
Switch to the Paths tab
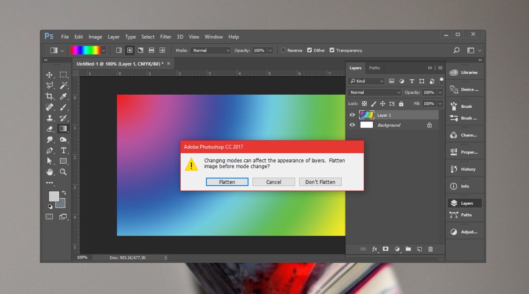point(375,68)
